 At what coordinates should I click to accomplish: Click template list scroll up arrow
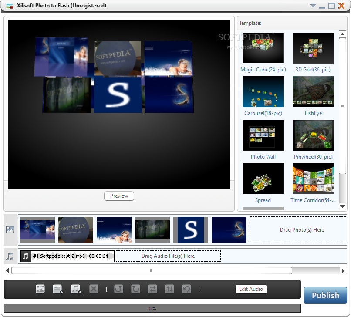point(342,34)
